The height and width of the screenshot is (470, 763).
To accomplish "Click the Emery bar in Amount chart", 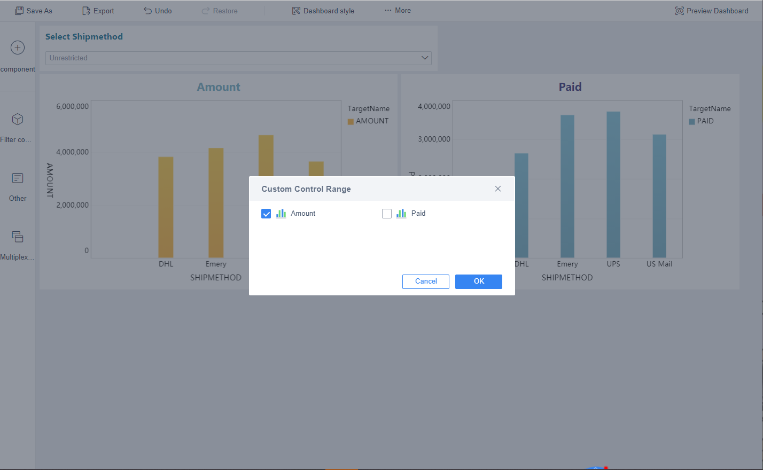I will (x=216, y=203).
